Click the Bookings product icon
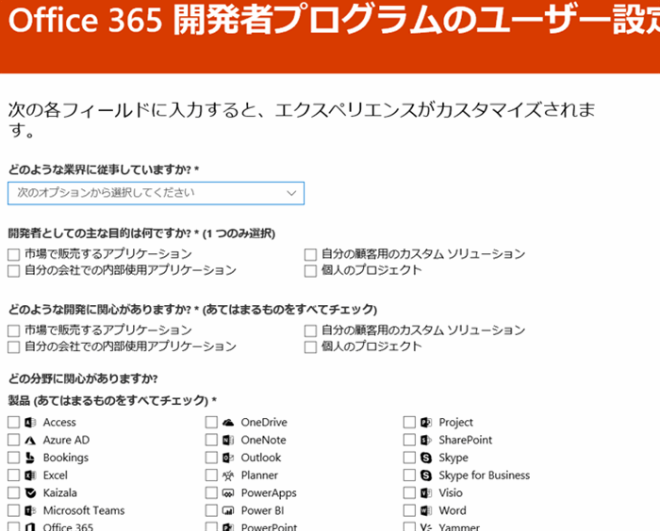 click(30, 458)
